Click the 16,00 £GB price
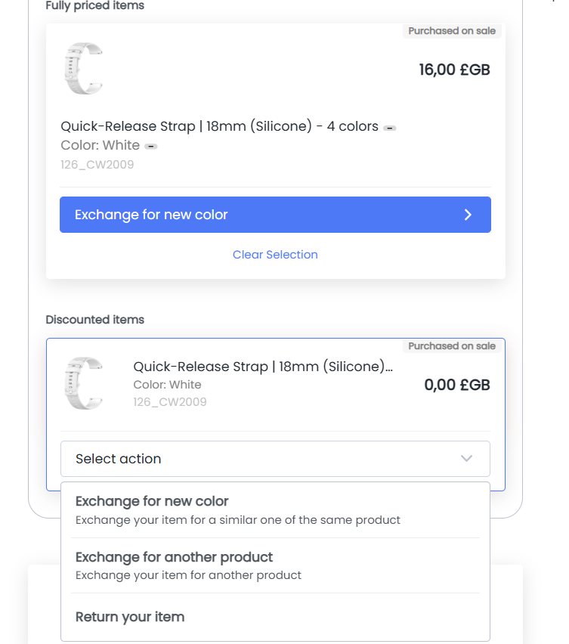569x644 pixels. tap(454, 70)
